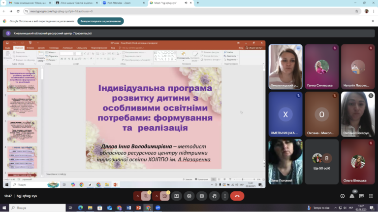Viewport: 378px width, 213px height.
Task: Show participants list people icon
Action: click(x=352, y=196)
